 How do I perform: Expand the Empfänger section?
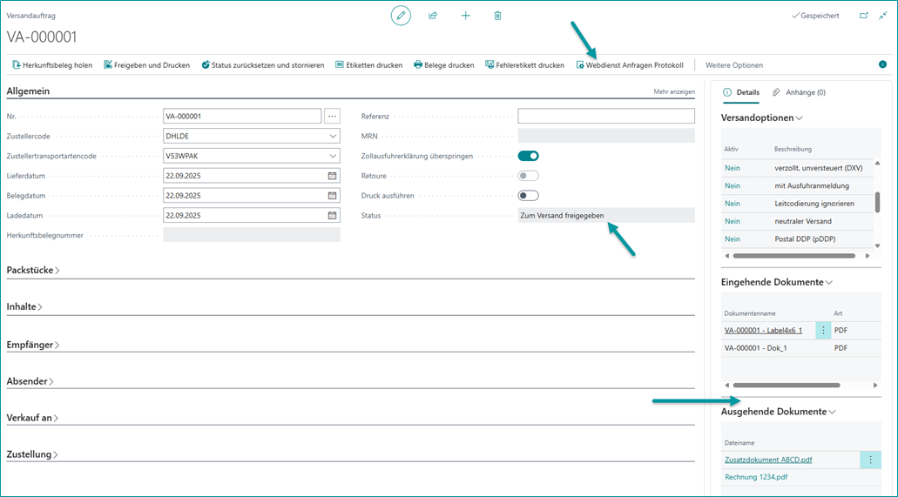31,345
